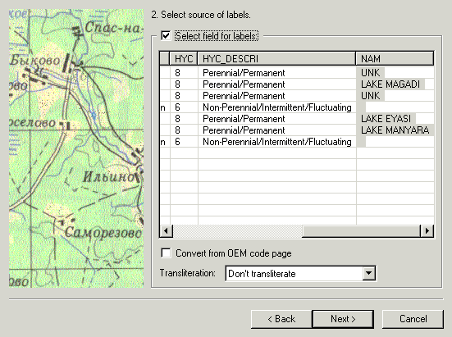
Task: Open the Transliteration dropdown
Action: click(369, 273)
